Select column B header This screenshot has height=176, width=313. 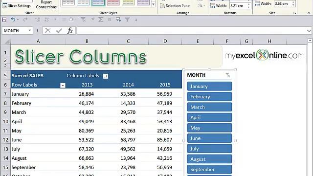pos(87,41)
